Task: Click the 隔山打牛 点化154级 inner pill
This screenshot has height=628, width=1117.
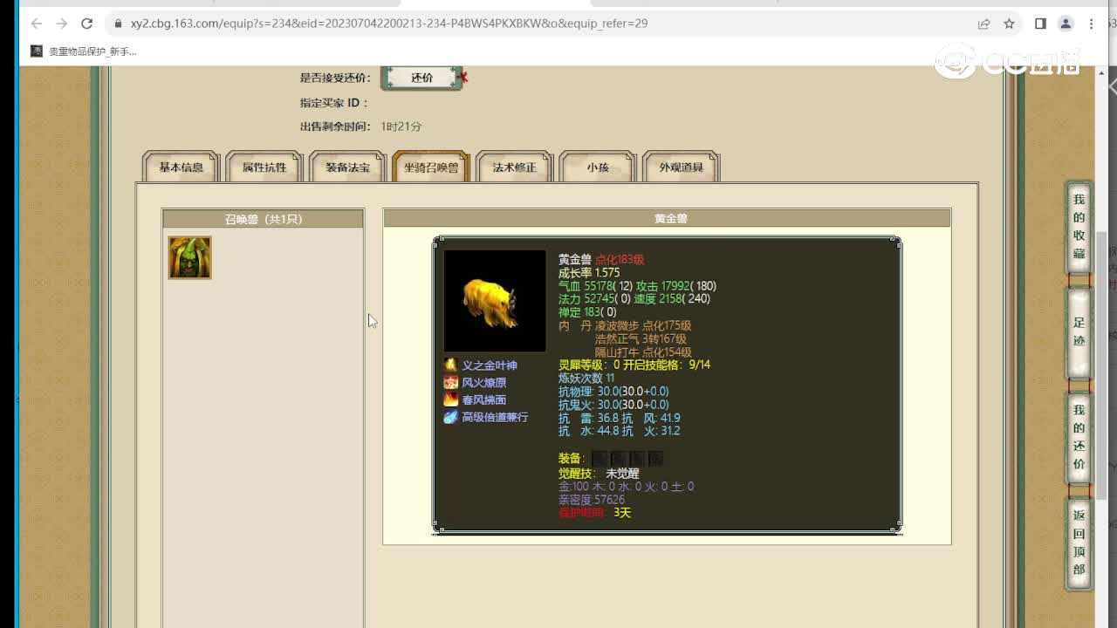Action: 643,352
